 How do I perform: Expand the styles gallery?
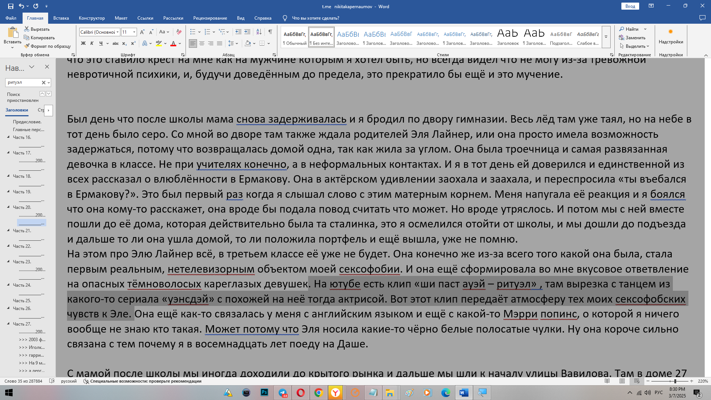tap(606, 37)
